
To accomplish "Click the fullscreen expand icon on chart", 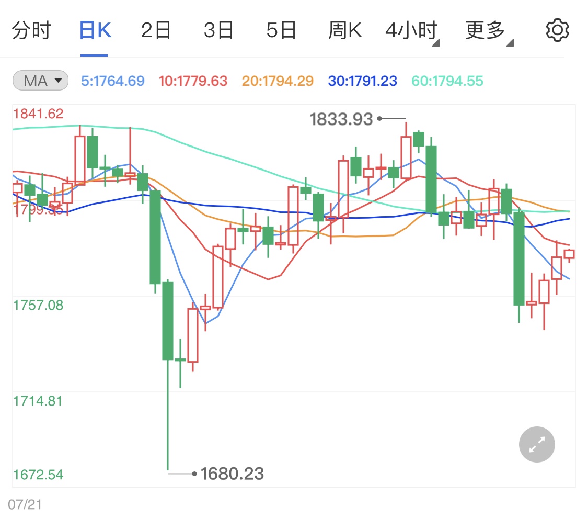I will tap(536, 444).
